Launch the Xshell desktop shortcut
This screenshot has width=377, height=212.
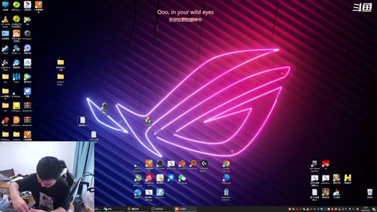(x=5, y=122)
